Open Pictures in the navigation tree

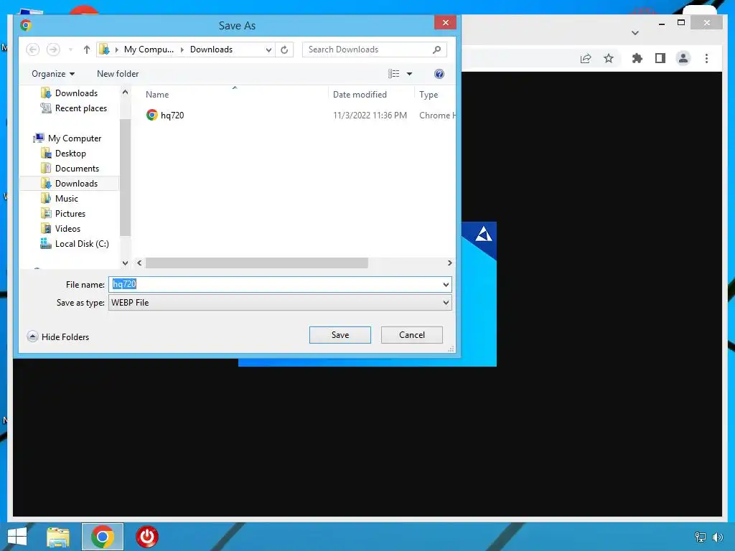63,213
